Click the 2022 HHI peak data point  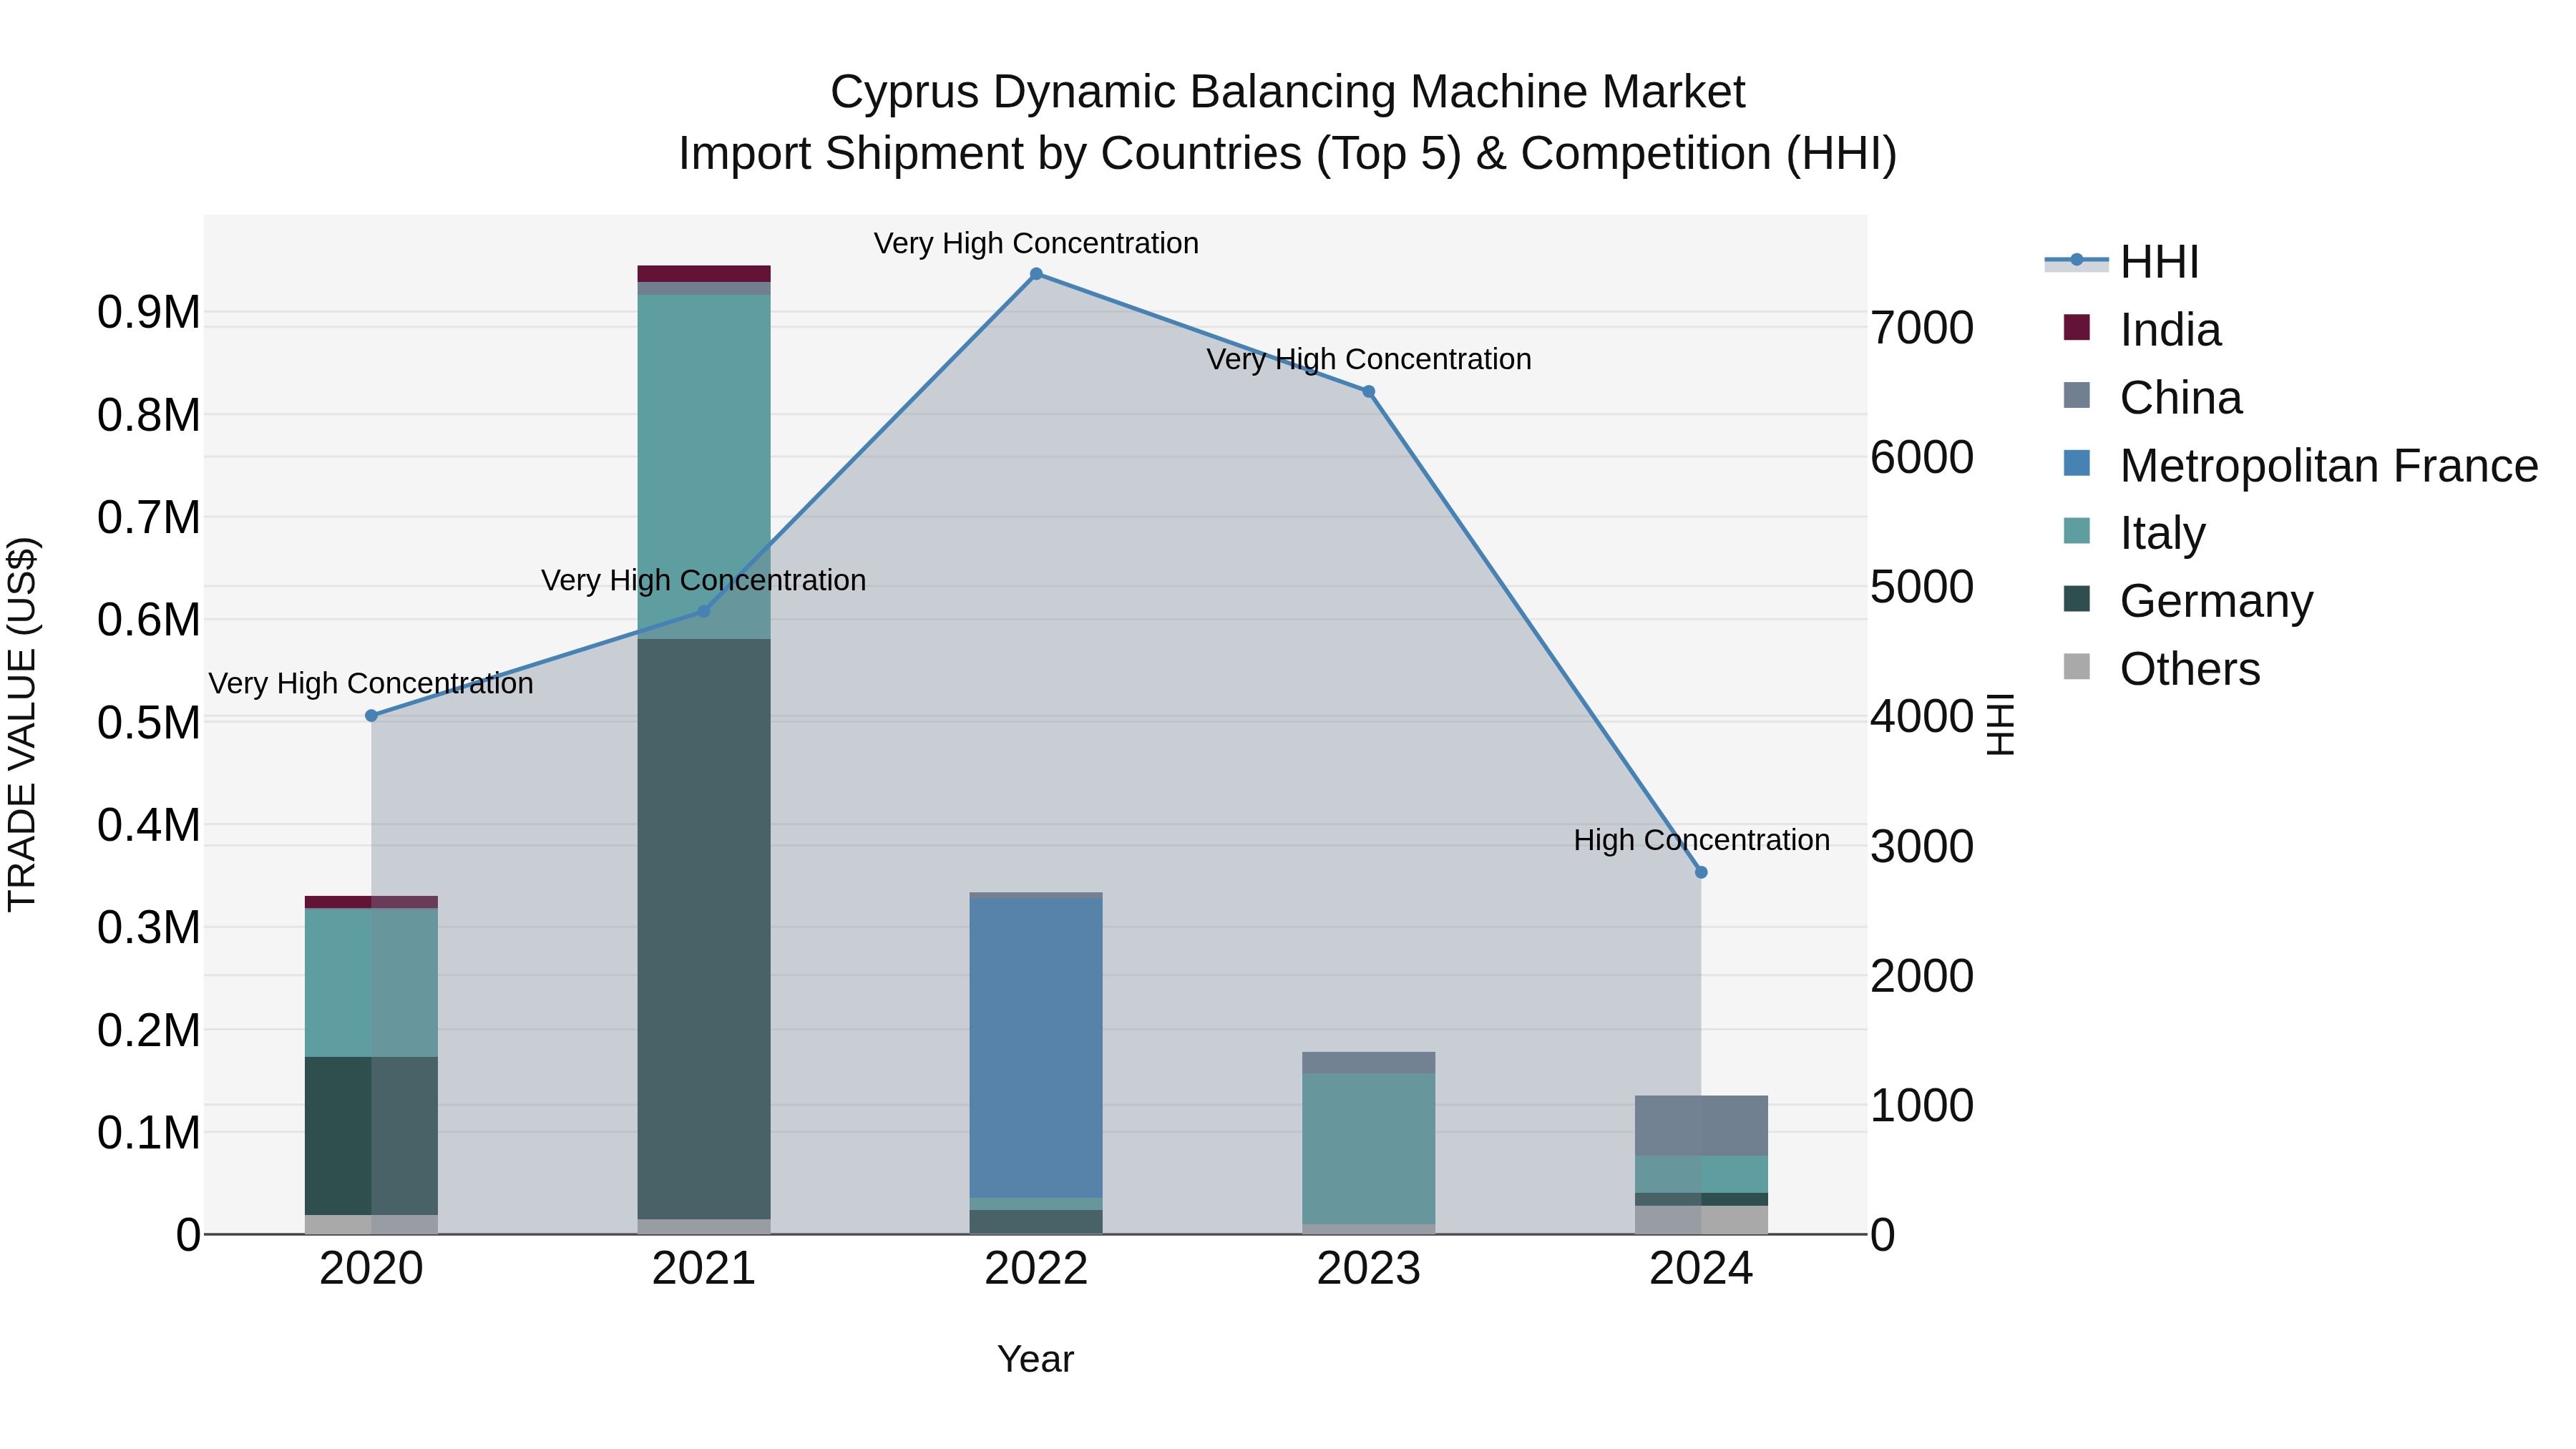[1036, 274]
